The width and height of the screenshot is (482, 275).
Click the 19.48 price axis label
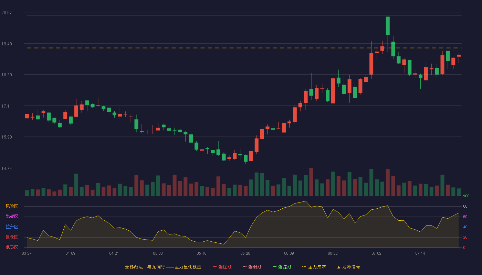7,44
